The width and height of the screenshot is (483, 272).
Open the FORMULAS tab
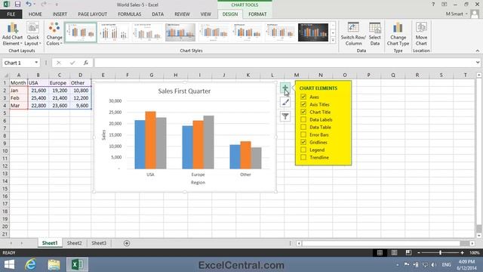130,14
